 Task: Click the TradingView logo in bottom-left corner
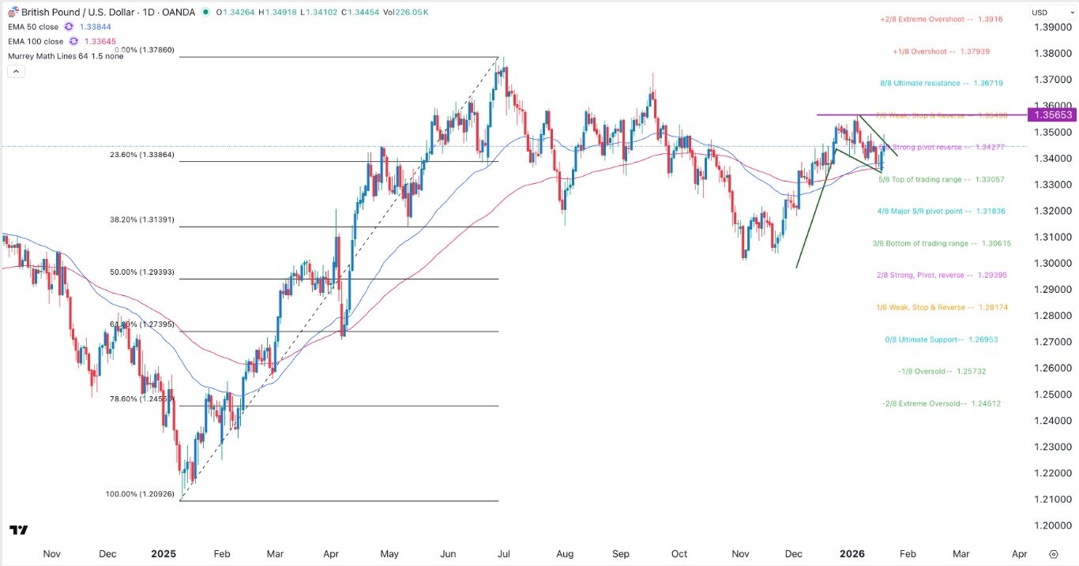[x=19, y=530]
